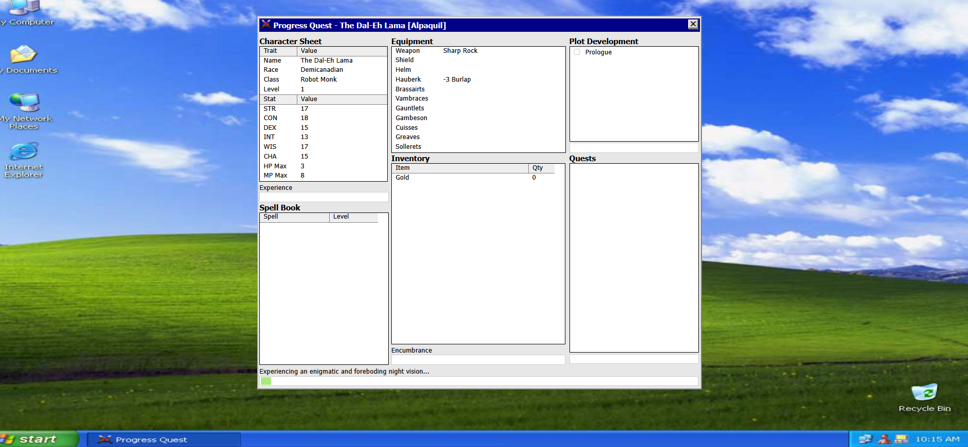Viewport: 968px width, 447px height.
Task: Click the 'MP Max' stat label
Action: click(x=275, y=176)
